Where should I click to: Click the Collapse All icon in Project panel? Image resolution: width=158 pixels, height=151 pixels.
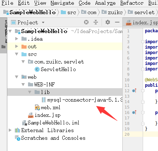(x=96, y=22)
